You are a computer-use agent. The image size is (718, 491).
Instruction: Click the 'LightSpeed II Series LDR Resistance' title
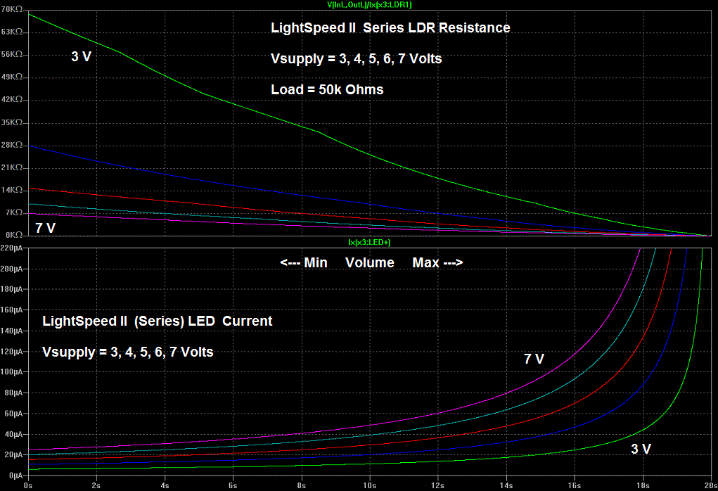(390, 28)
